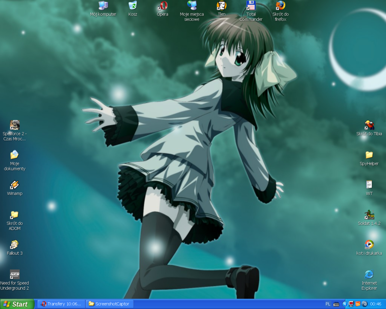386x309 pixels.
Task: Select the Tlen messenger shortcut
Action: point(221,9)
